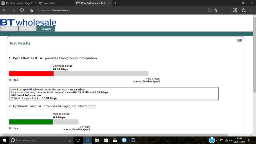Image resolution: width=256 pixels, height=144 pixels.
Task: Open reading view icon
Action: [210, 10]
